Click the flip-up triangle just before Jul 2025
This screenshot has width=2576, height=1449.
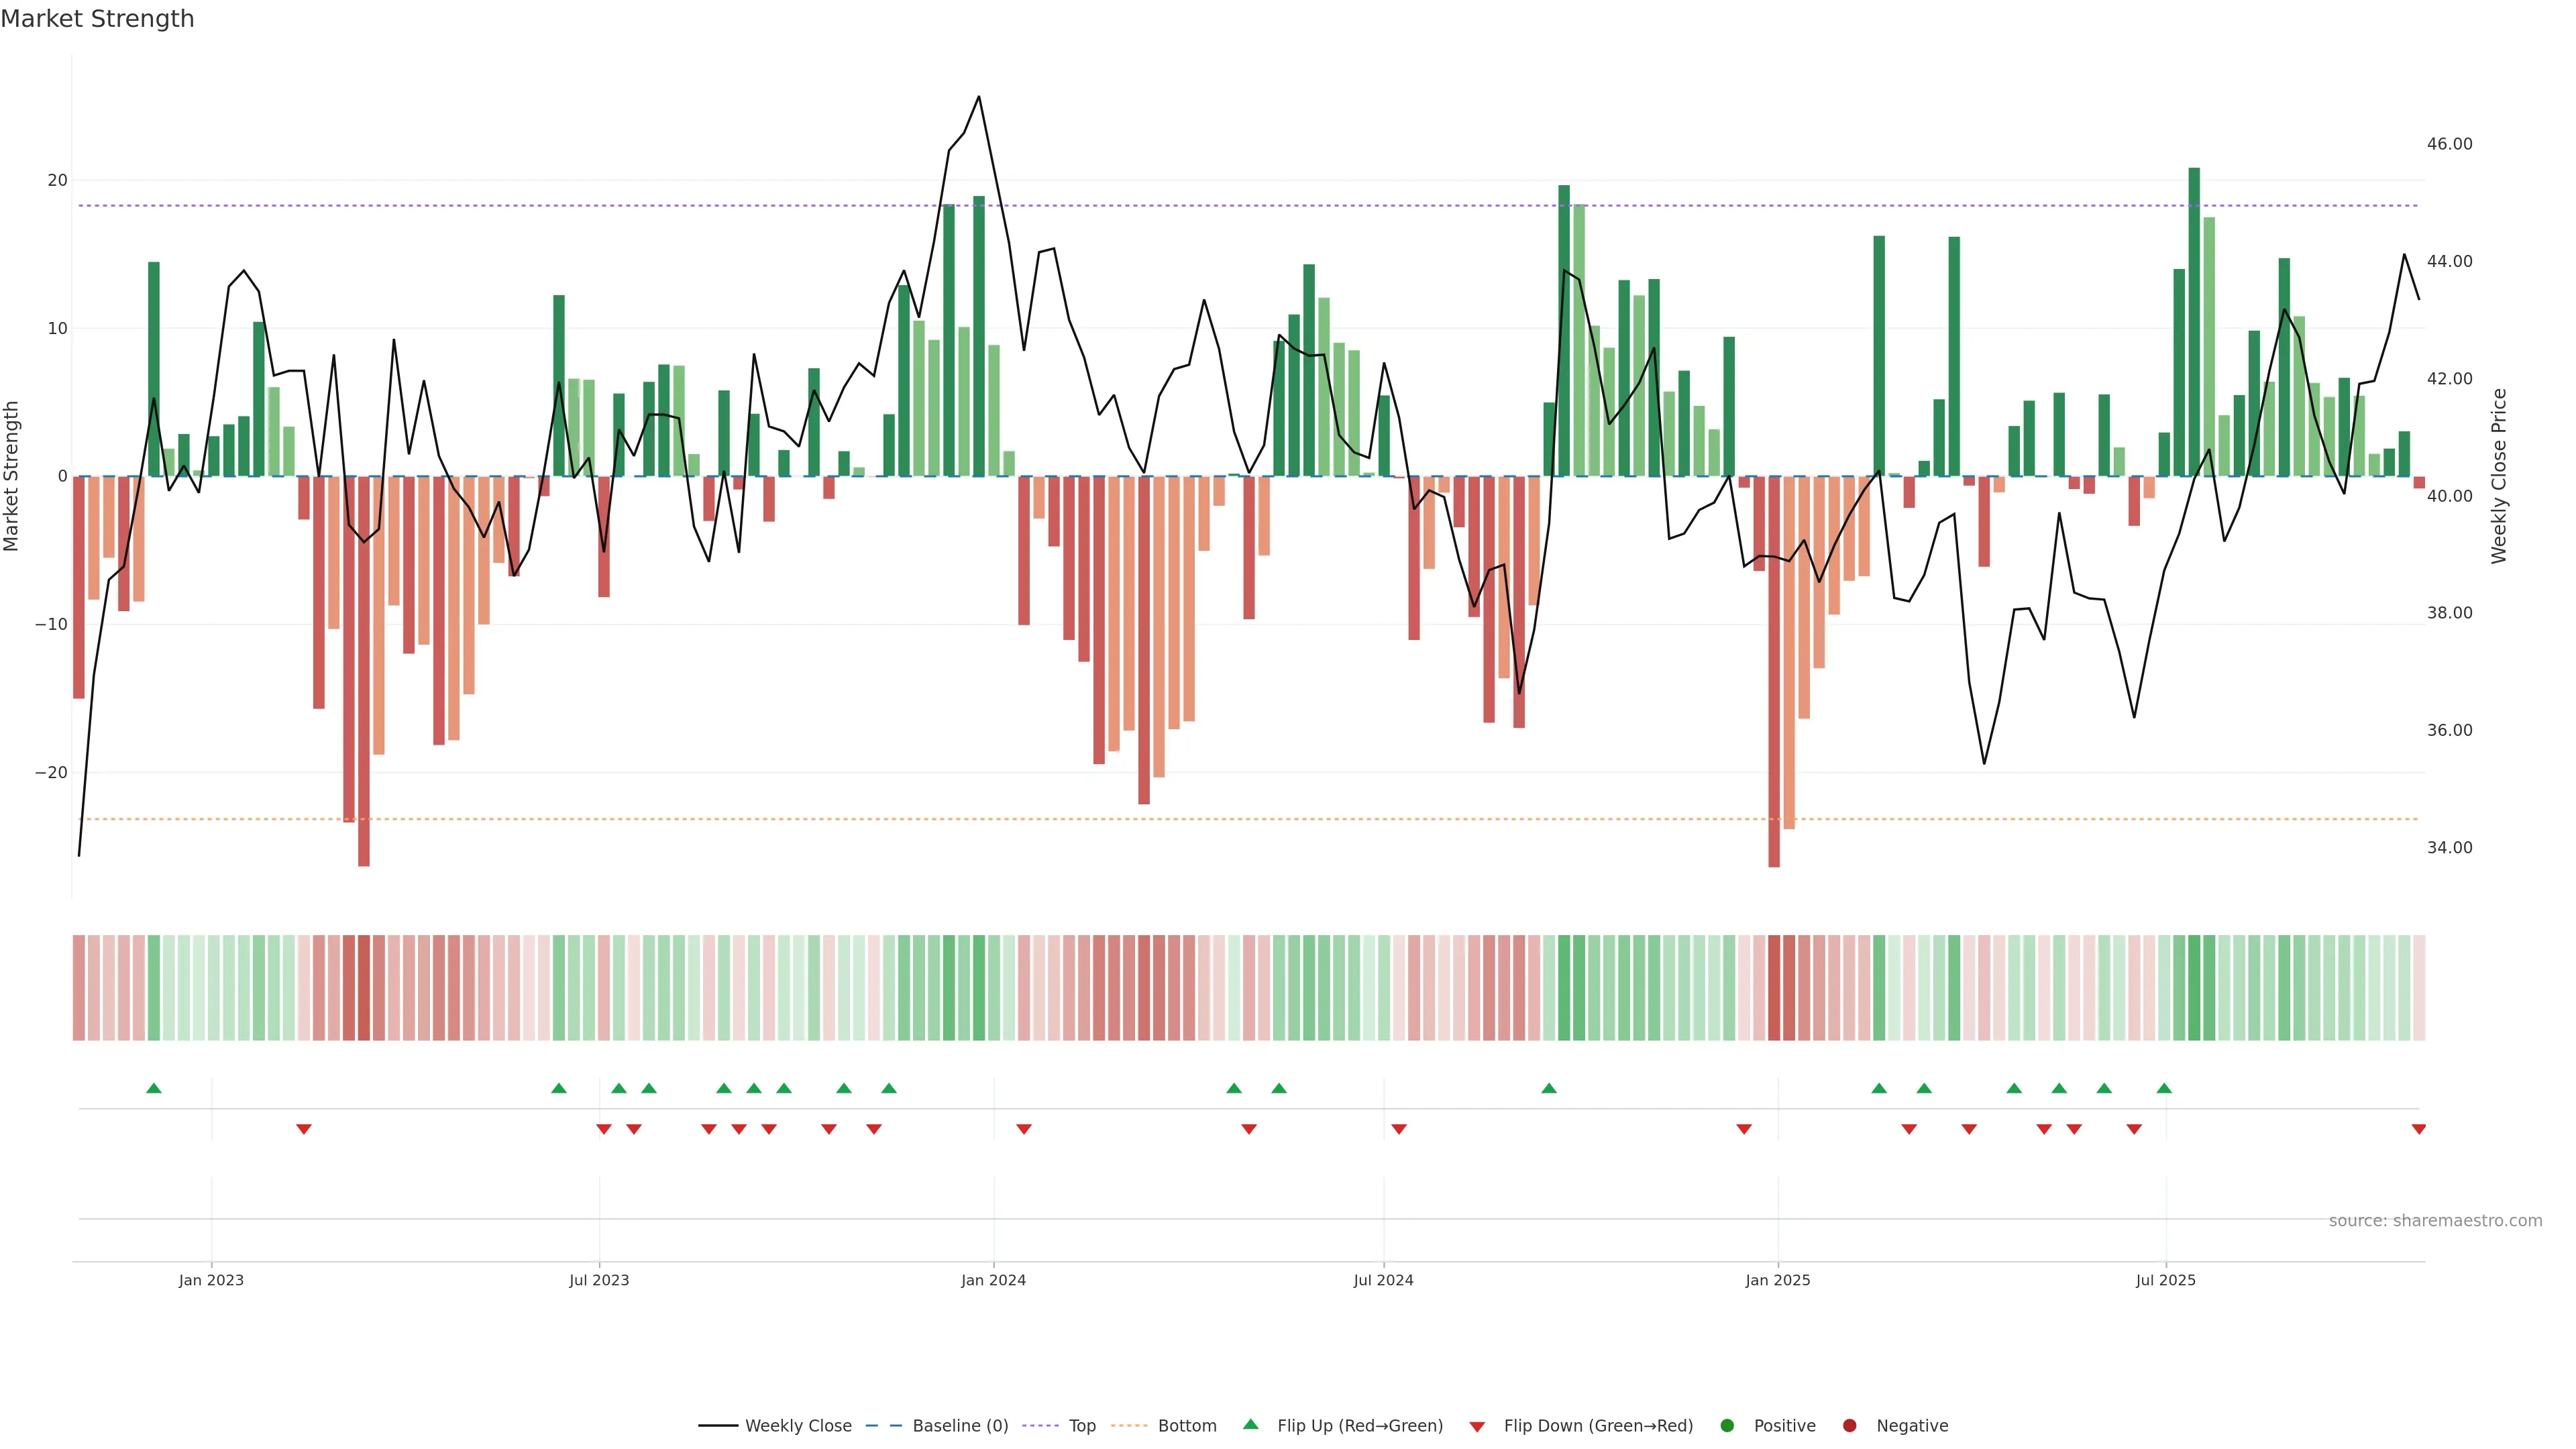click(2164, 1088)
